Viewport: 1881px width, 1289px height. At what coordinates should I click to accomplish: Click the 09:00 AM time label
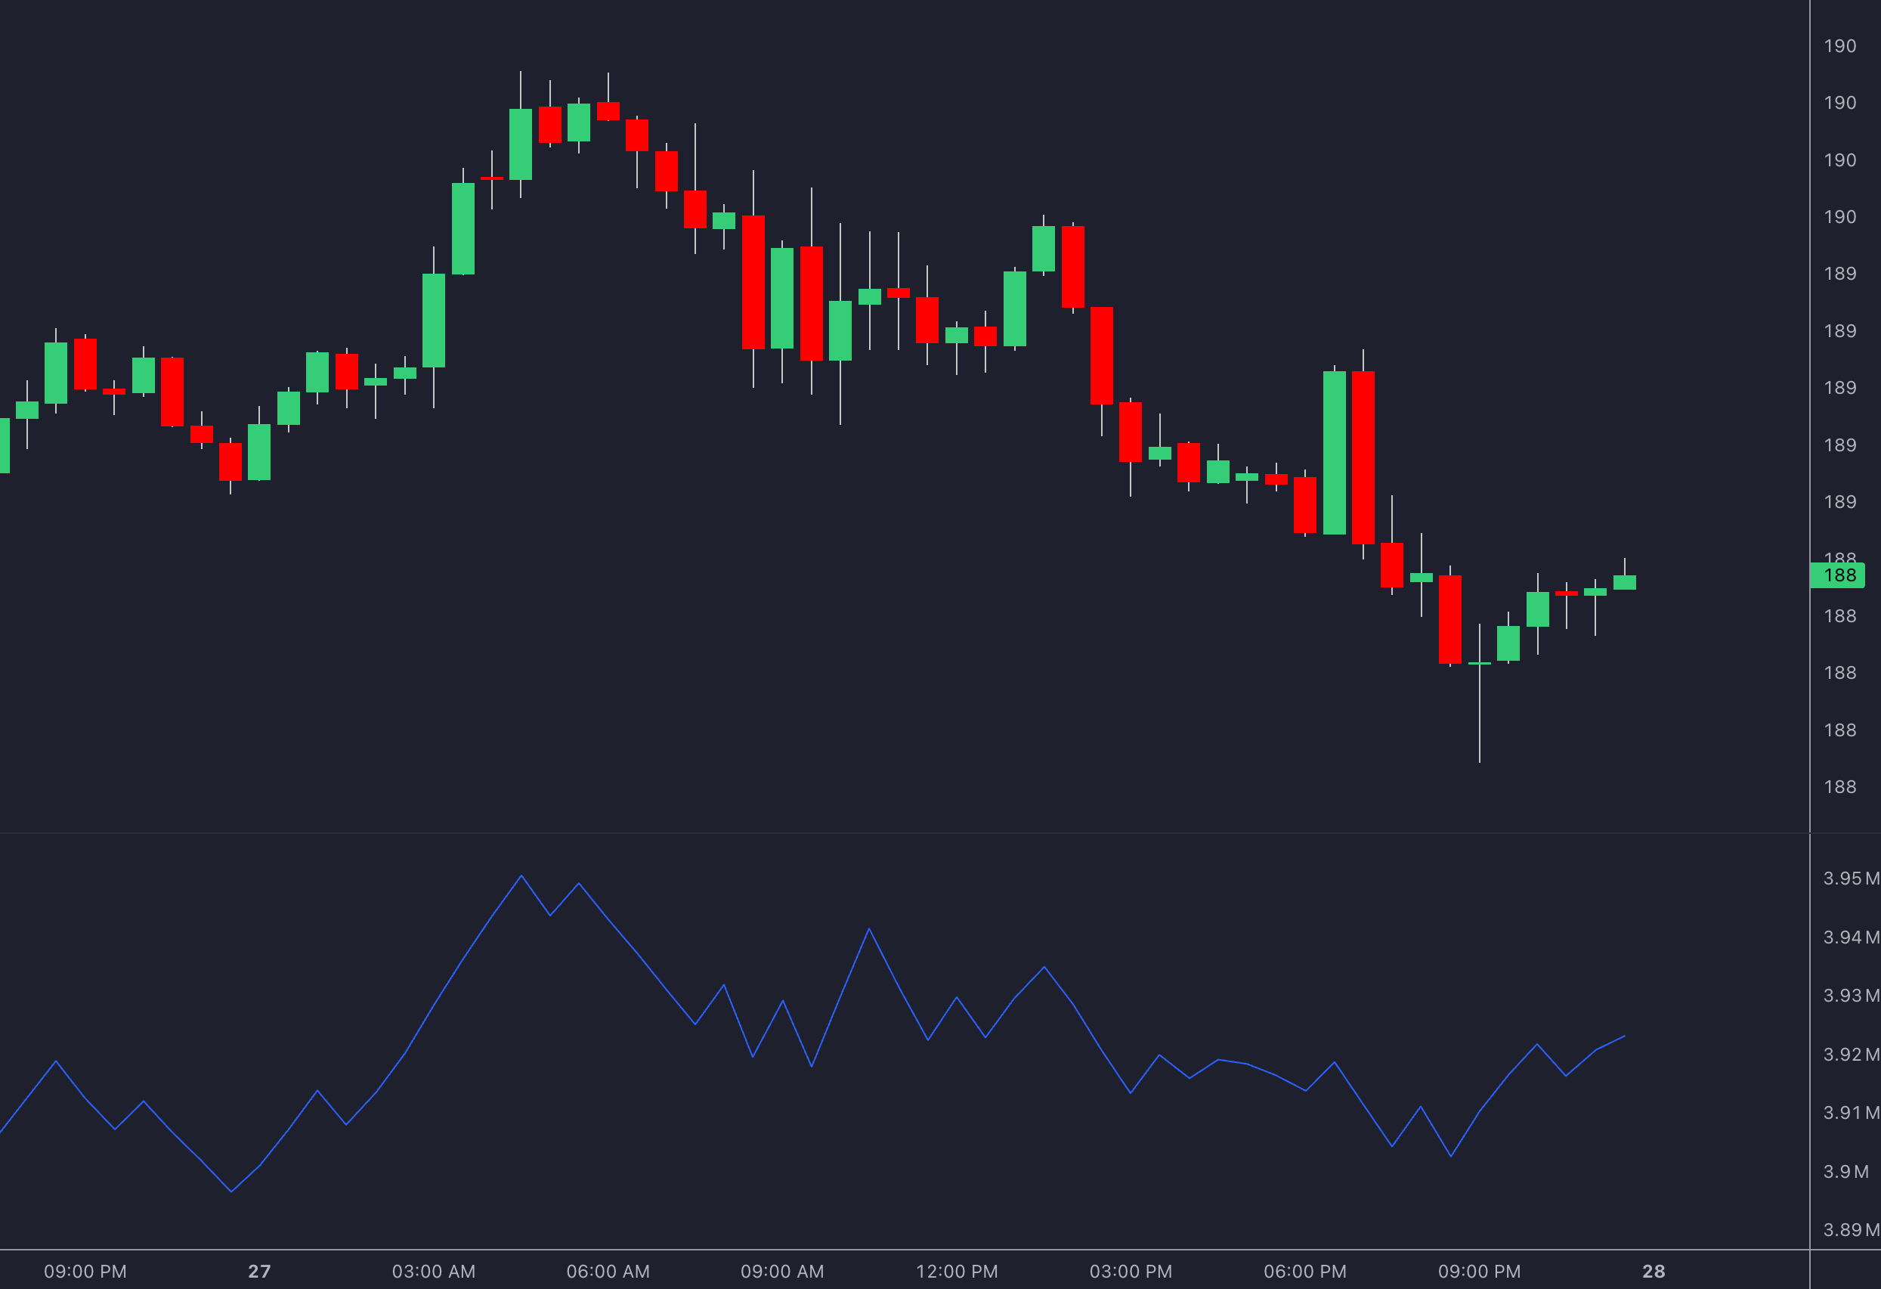tap(782, 1271)
